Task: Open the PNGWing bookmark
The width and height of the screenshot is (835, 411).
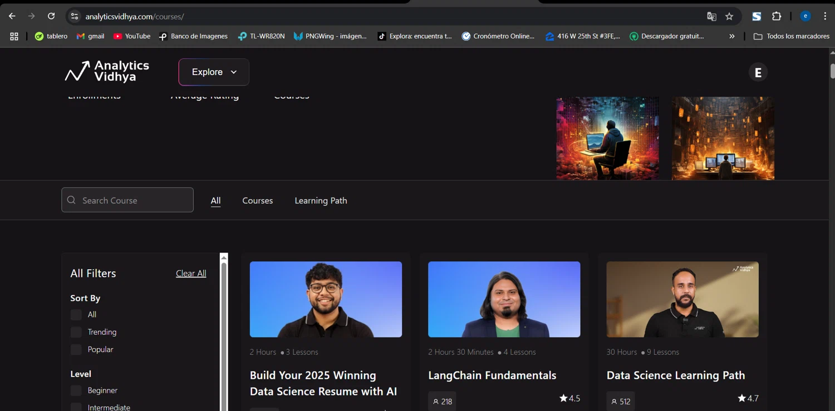Action: (330, 36)
